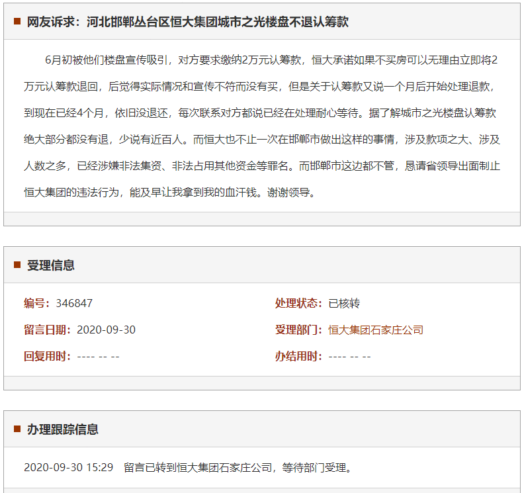Select the case number 346847
Viewport: 522px width, 493px height.
tap(74, 303)
